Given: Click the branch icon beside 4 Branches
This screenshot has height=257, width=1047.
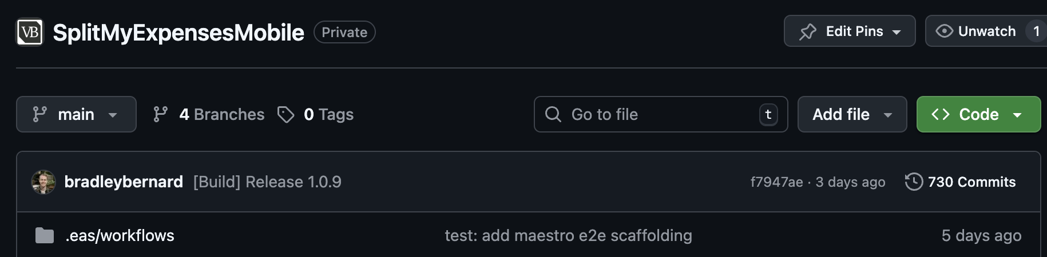Looking at the screenshot, I should pyautogui.click(x=161, y=114).
